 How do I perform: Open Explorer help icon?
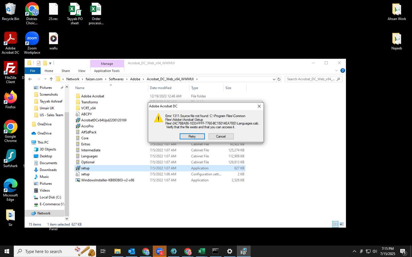coord(342,71)
